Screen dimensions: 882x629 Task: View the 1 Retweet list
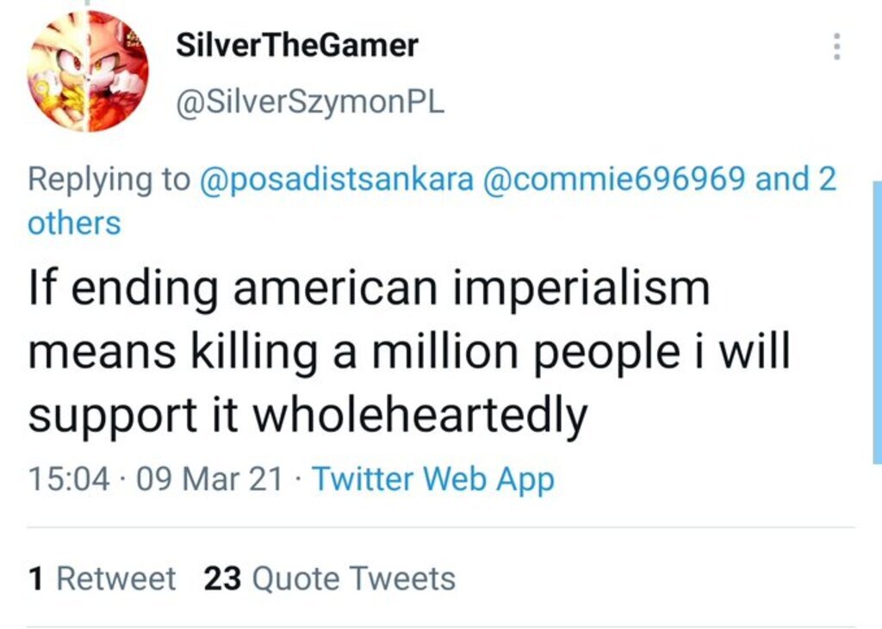pyautogui.click(x=102, y=578)
